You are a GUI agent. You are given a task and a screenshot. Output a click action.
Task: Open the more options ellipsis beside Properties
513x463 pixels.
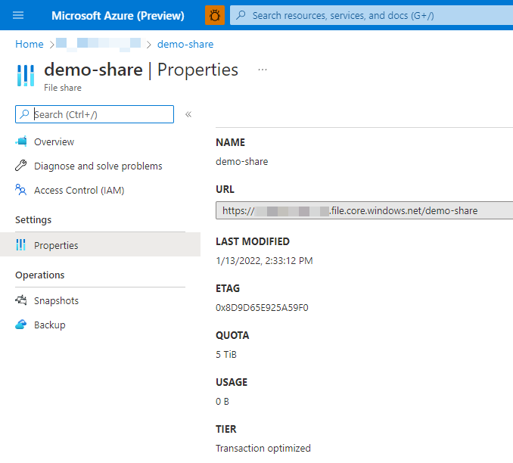[263, 70]
